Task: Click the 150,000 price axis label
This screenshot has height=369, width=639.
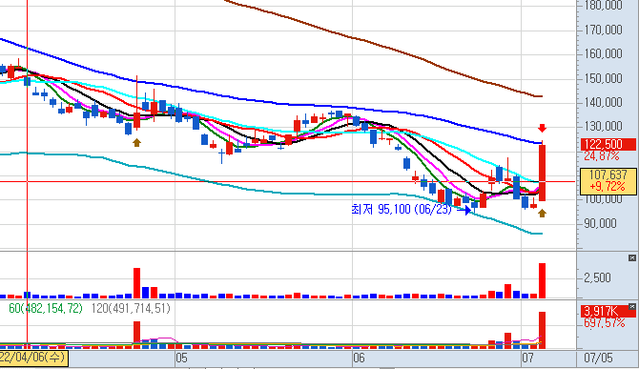Action: 603,78
